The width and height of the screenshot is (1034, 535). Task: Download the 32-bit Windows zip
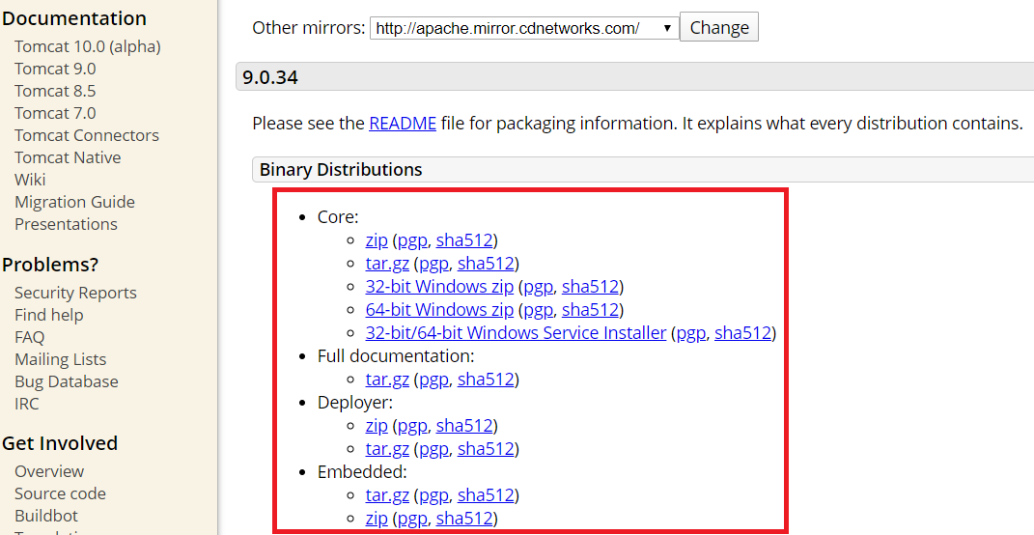439,287
